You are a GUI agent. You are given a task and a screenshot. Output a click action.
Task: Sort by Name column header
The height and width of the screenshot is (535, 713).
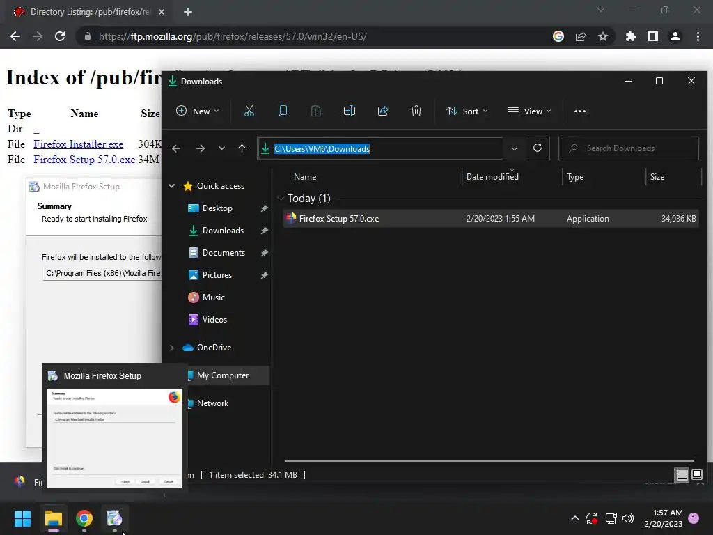pos(305,176)
